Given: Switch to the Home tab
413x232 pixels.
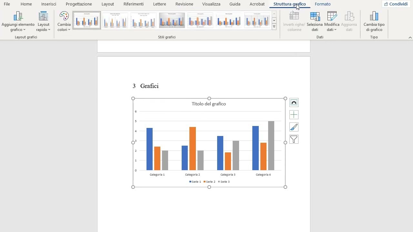Looking at the screenshot, I should [26, 4].
